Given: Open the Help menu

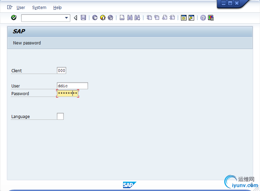Looking at the screenshot, I should click(57, 8).
